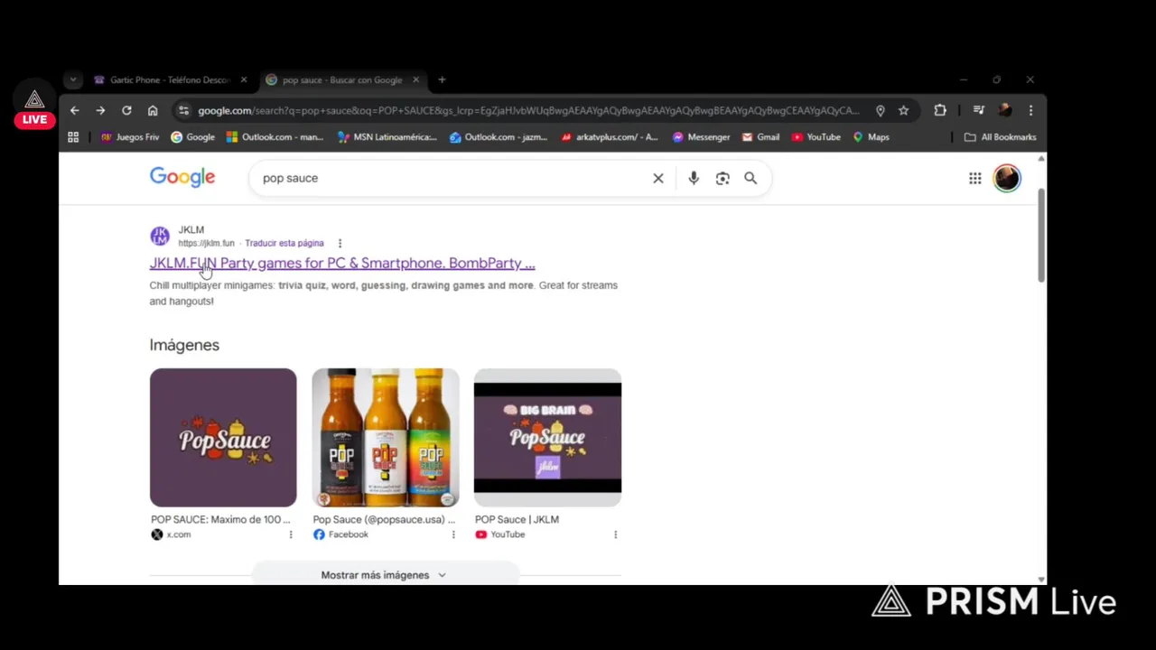
Task: Open the Gmail bookmark
Action: (x=760, y=137)
